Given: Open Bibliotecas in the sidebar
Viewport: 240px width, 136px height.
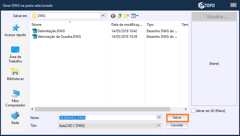Looking at the screenshot, I should click(15, 74).
